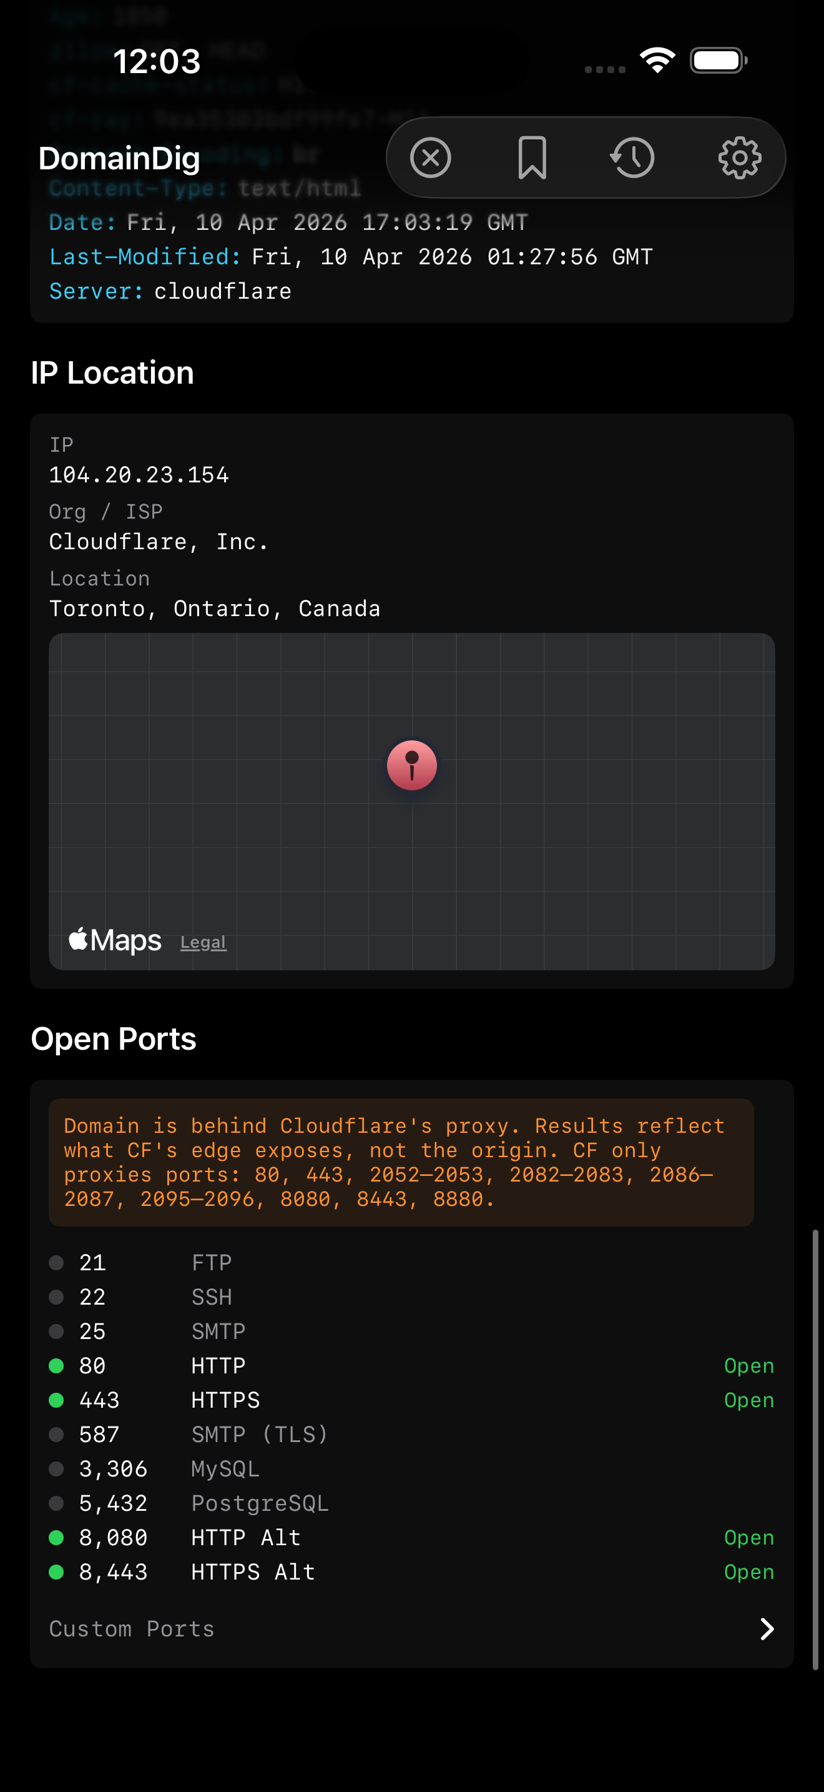Tap the 'Open Ports' section heading
Viewport: 824px width, 1792px height.
pos(113,1038)
